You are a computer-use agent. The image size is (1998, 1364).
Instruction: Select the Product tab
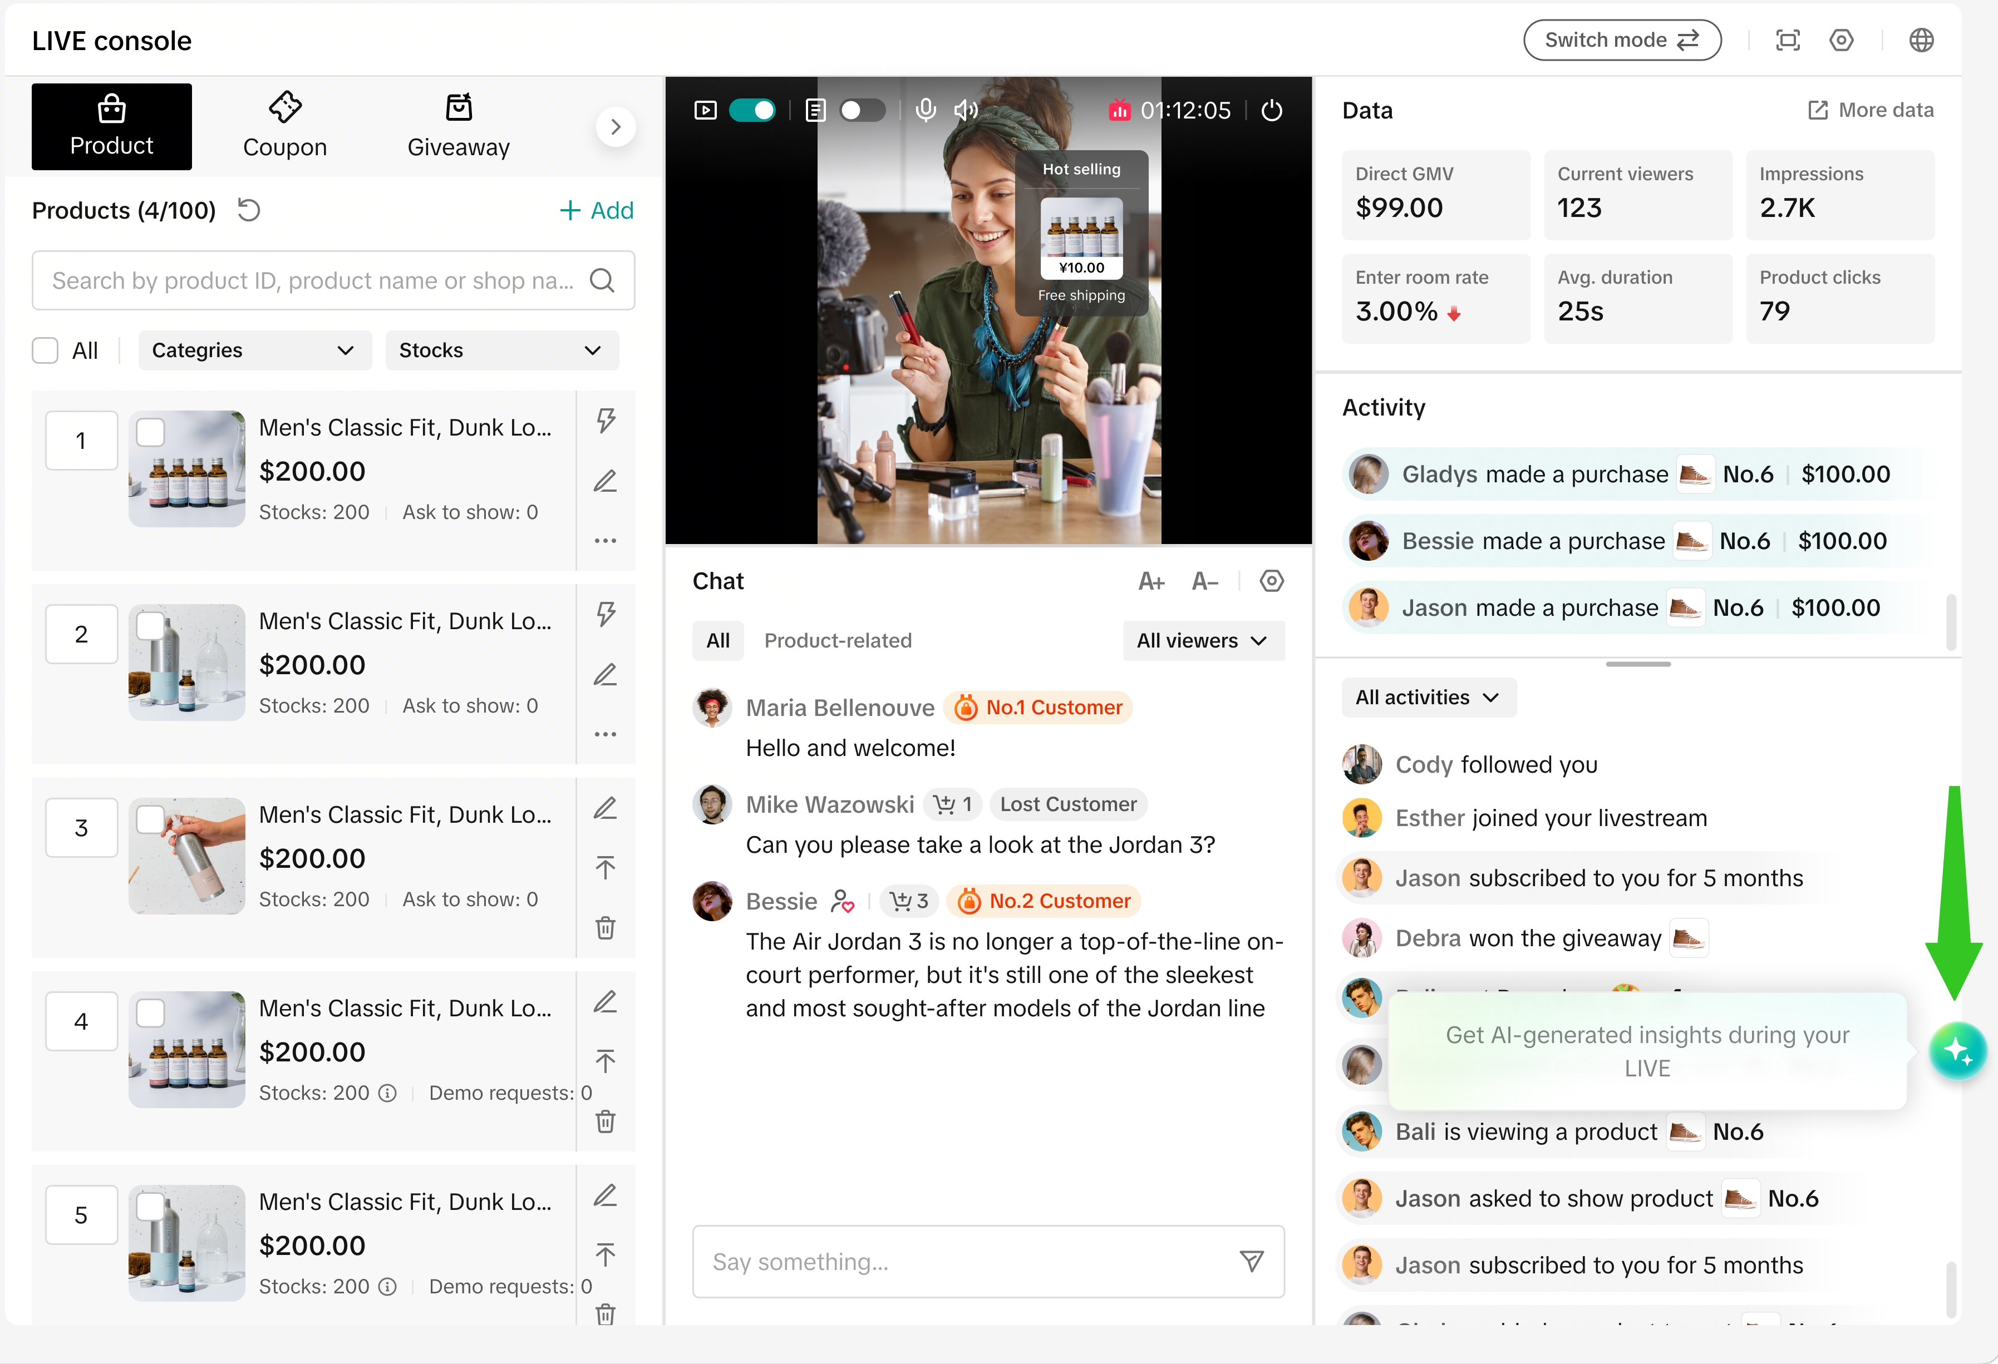click(x=112, y=126)
